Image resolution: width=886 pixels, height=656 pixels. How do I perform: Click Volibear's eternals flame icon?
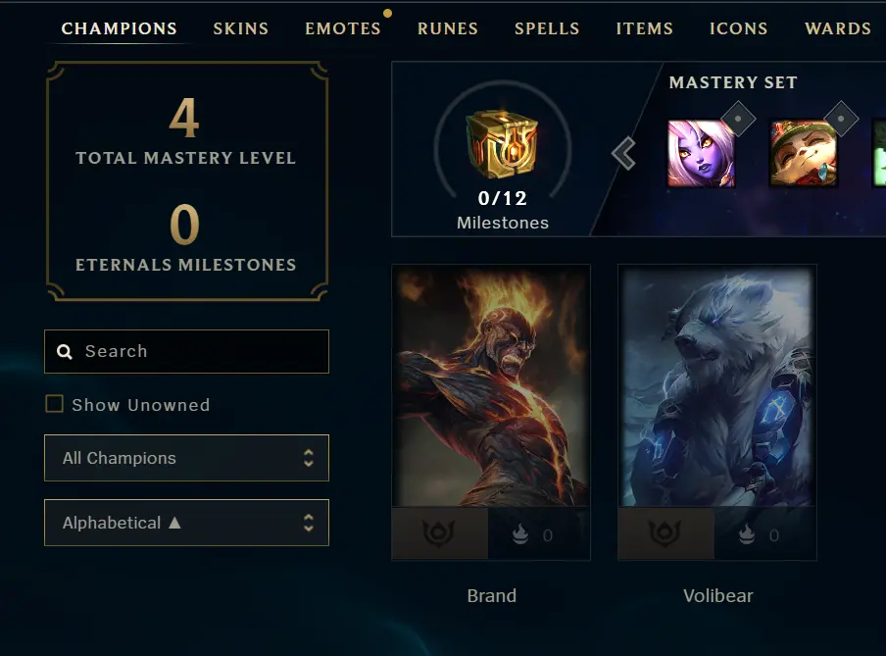[x=747, y=534]
